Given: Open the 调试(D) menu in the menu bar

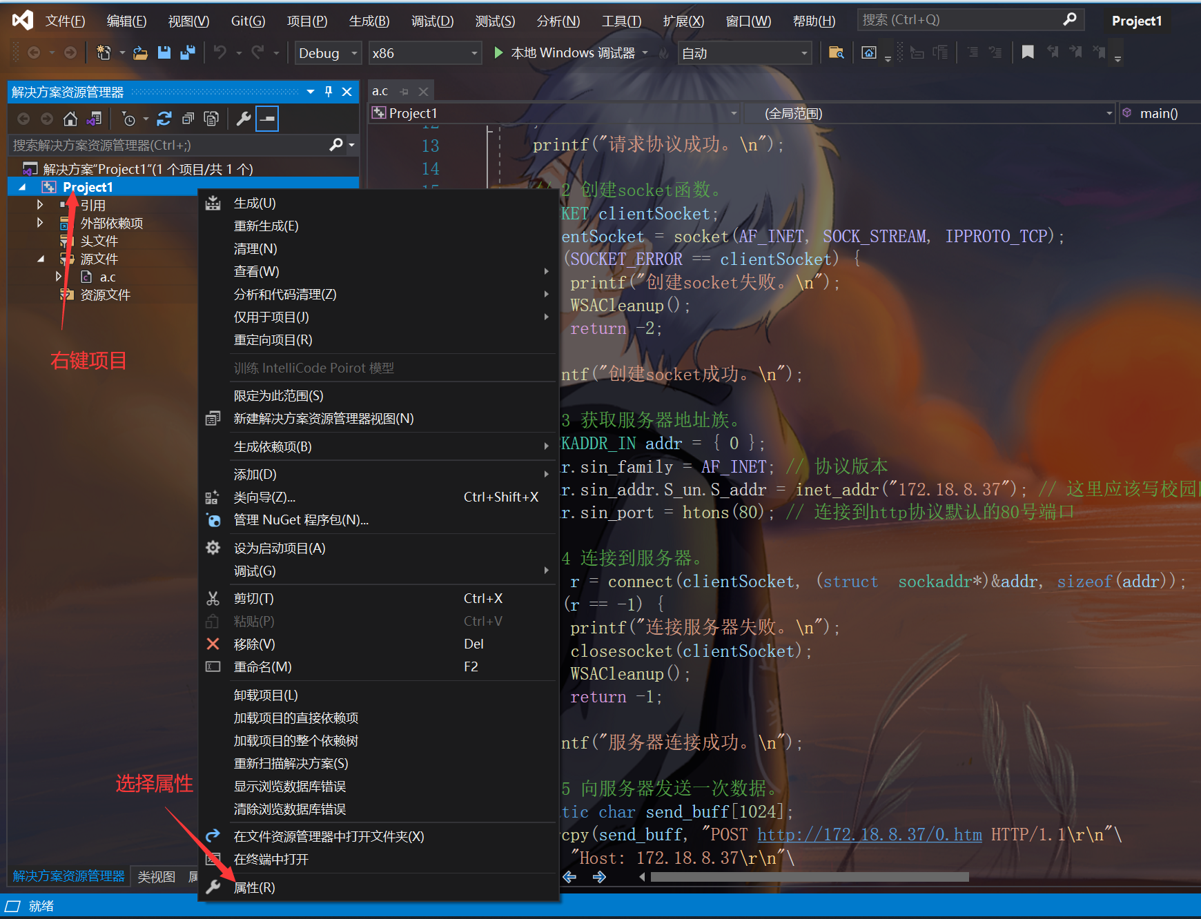Looking at the screenshot, I should tap(432, 21).
